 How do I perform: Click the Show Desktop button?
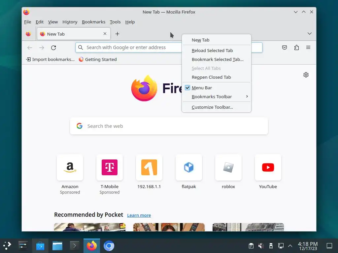[x=329, y=246]
